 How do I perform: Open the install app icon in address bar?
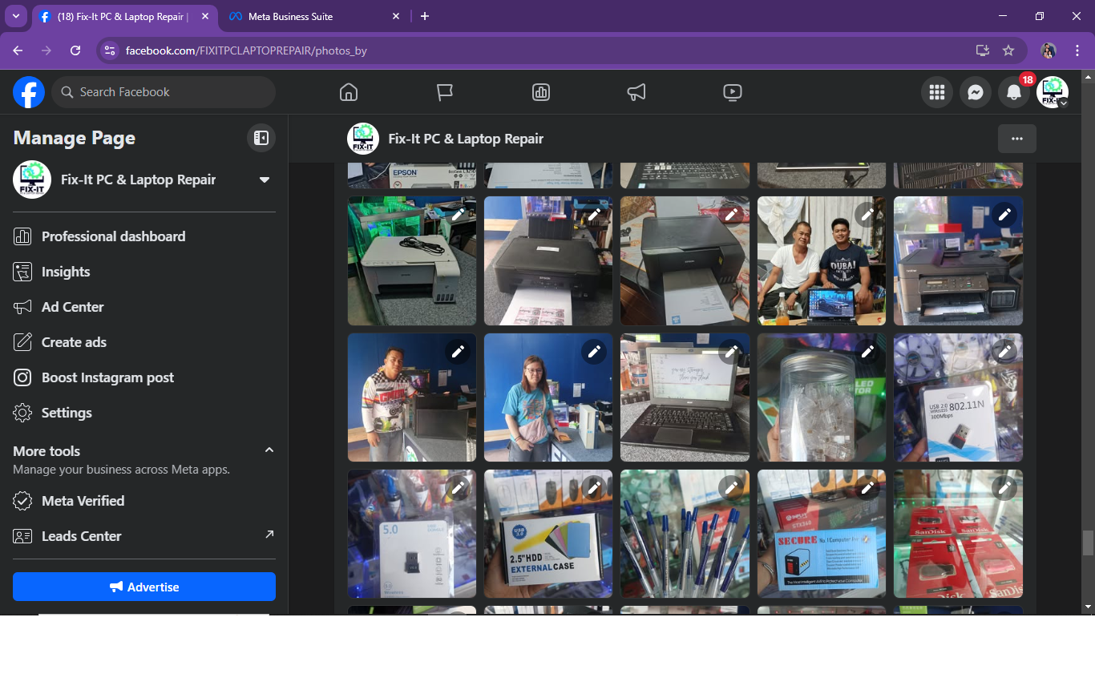(x=982, y=50)
